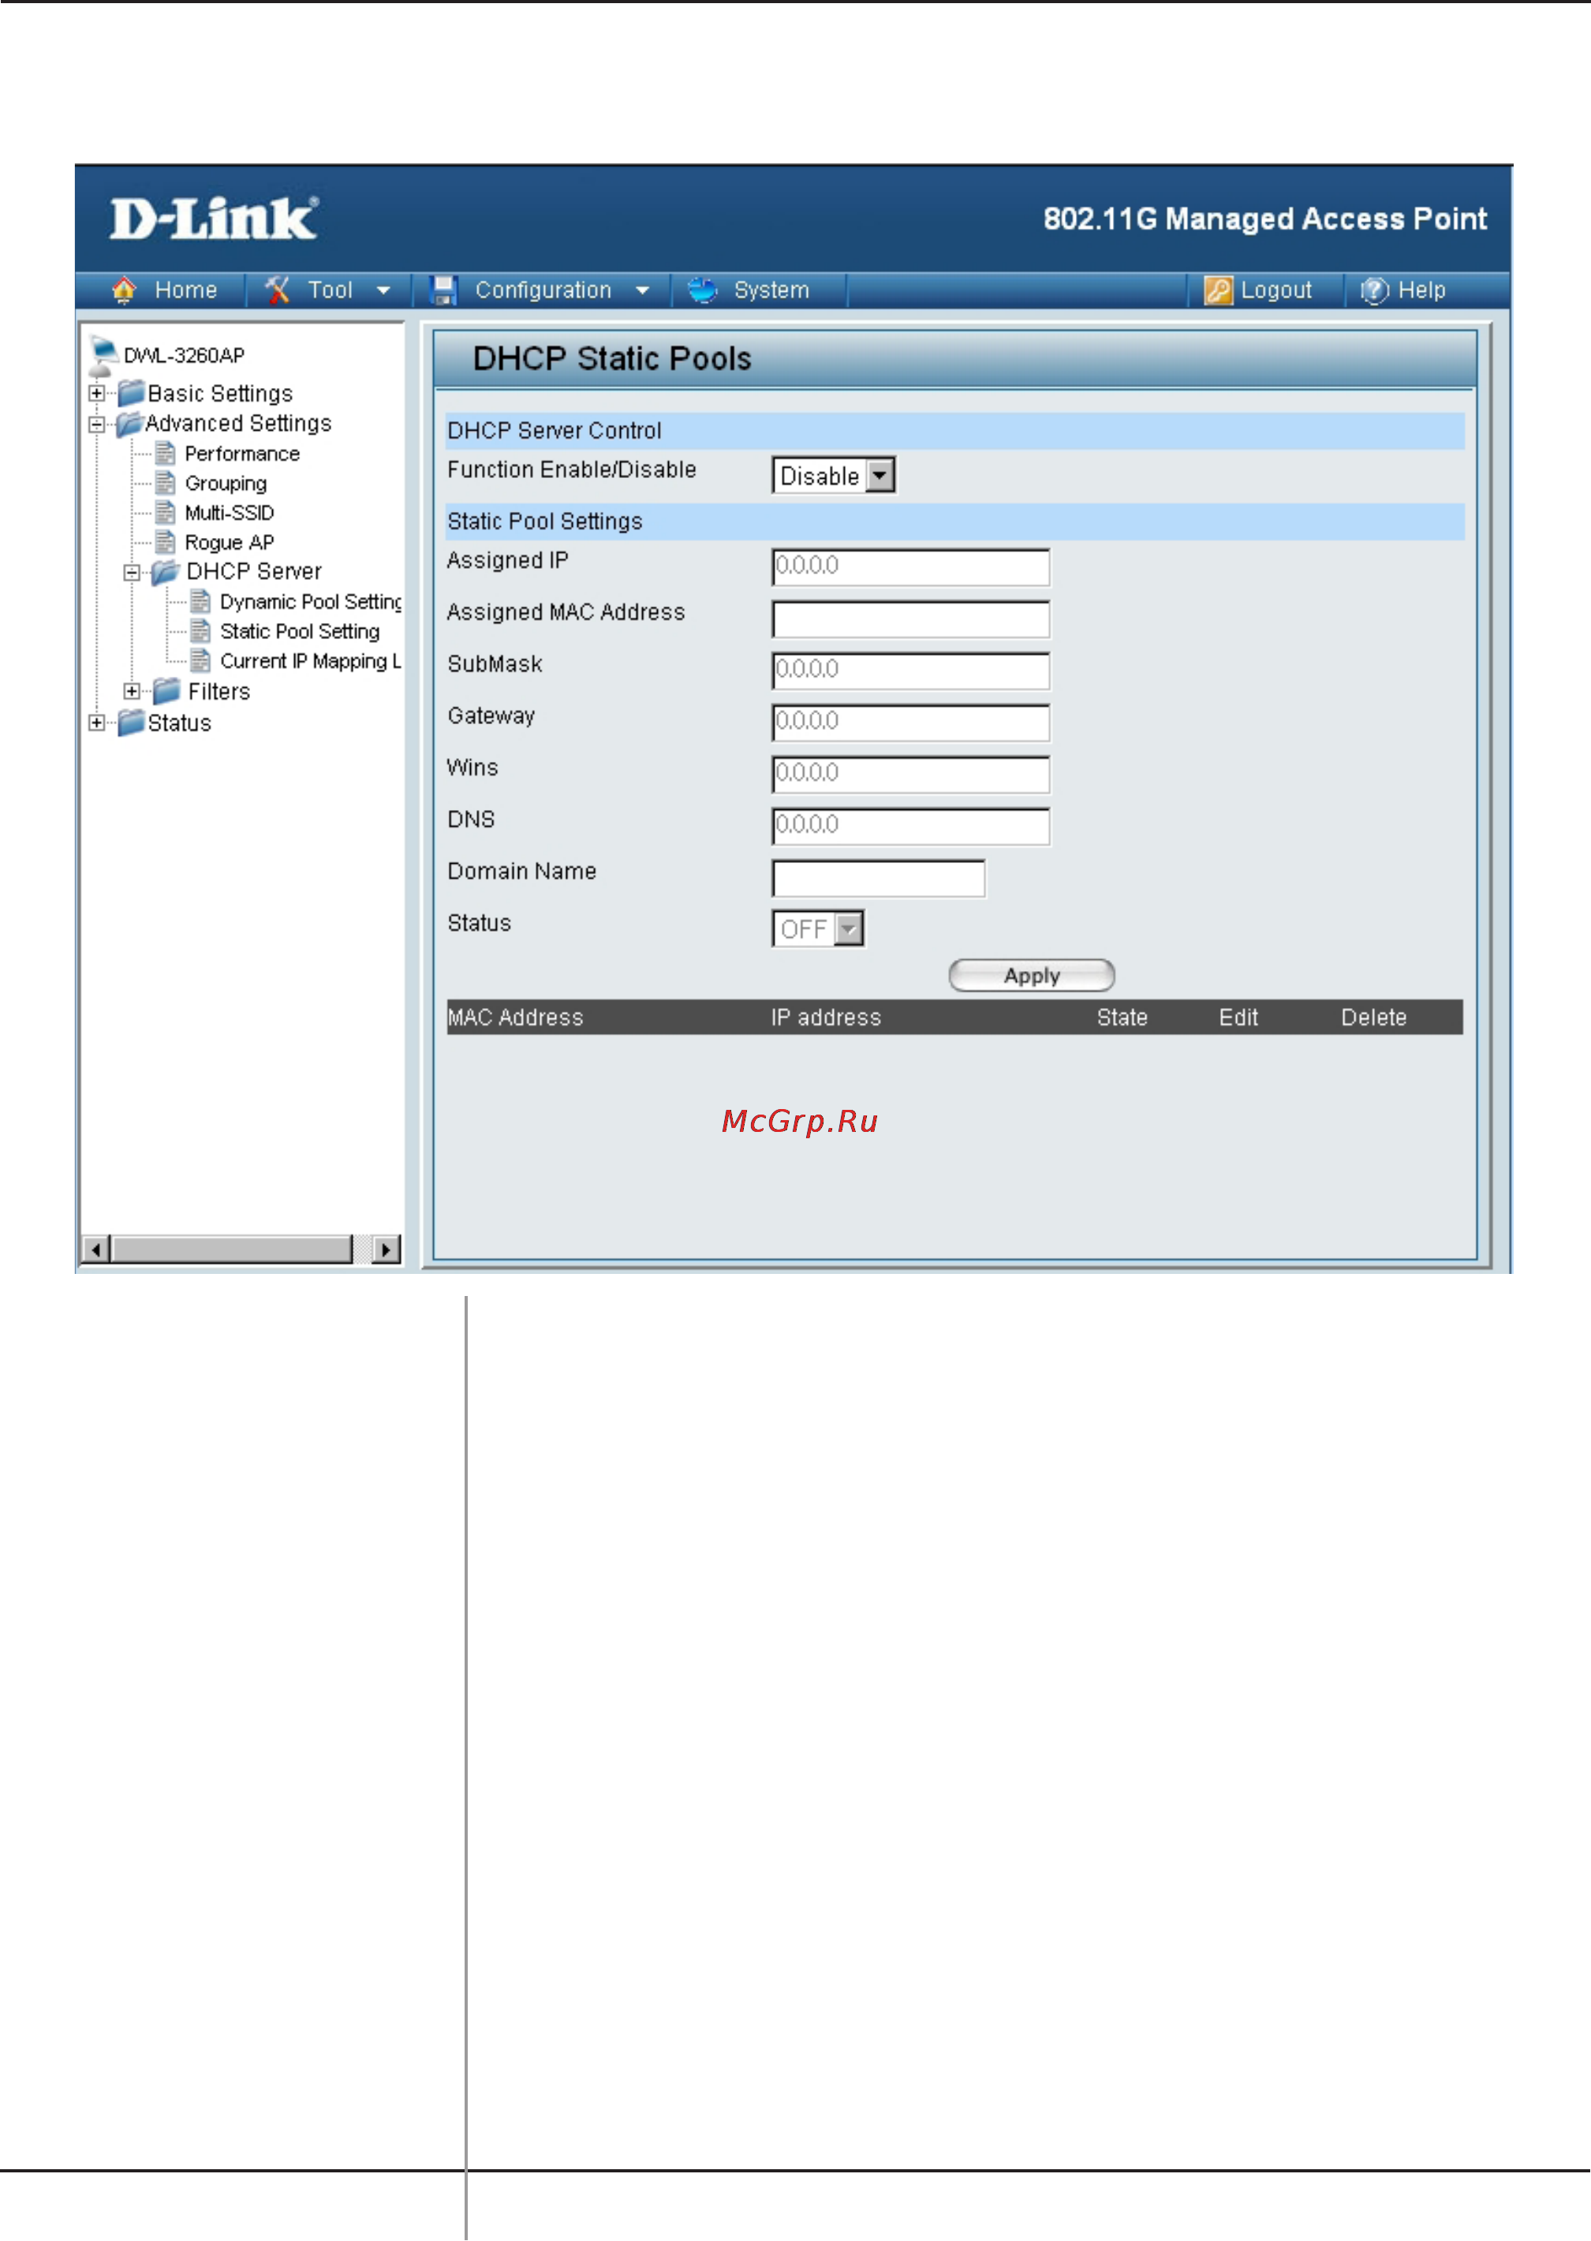Open the Tool dropdown arrow
Screen dimensions: 1591x2241
pos(383,291)
